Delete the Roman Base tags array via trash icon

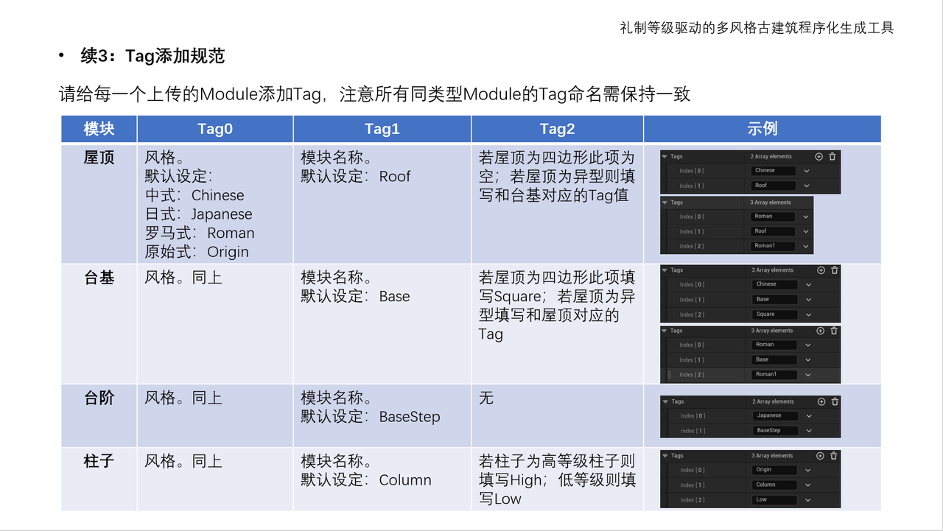[834, 330]
